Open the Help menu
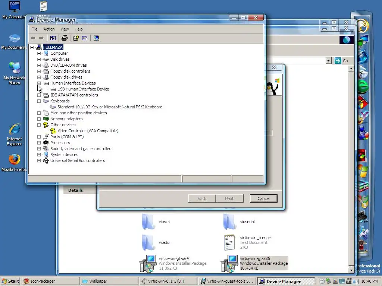Screen dimensions: 382x286 coord(78,29)
